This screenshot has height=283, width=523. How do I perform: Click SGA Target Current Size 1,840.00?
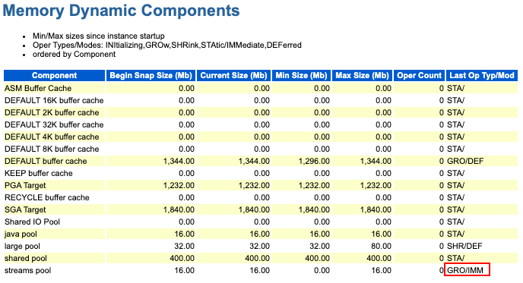click(254, 209)
